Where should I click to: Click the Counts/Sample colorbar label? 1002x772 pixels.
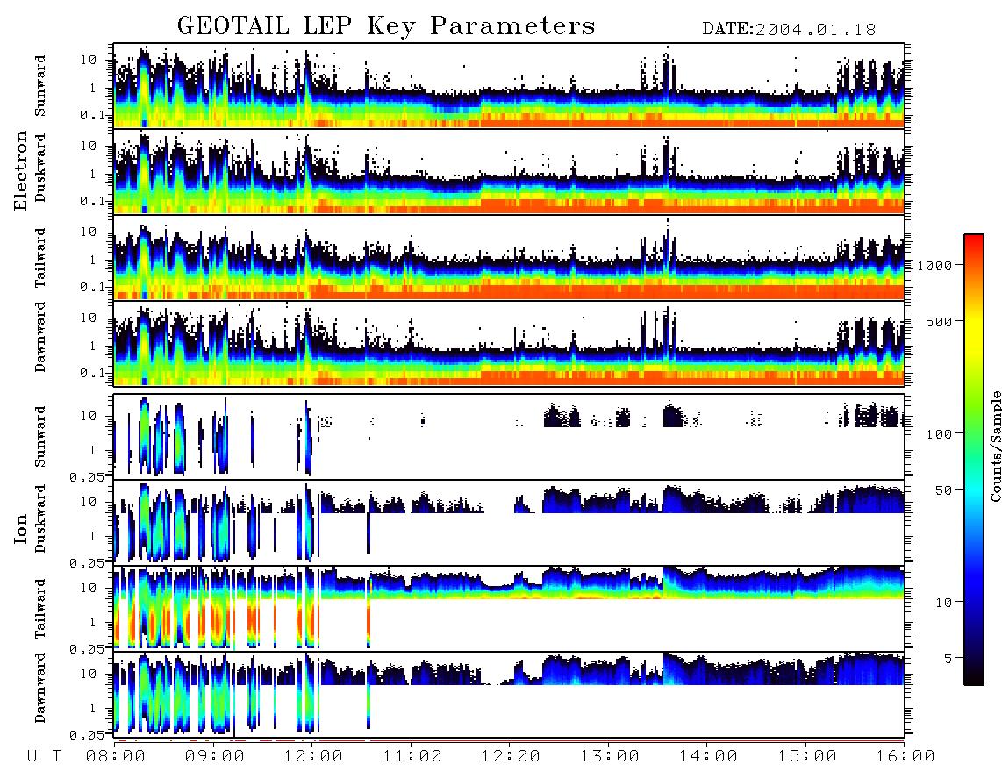coord(995,446)
